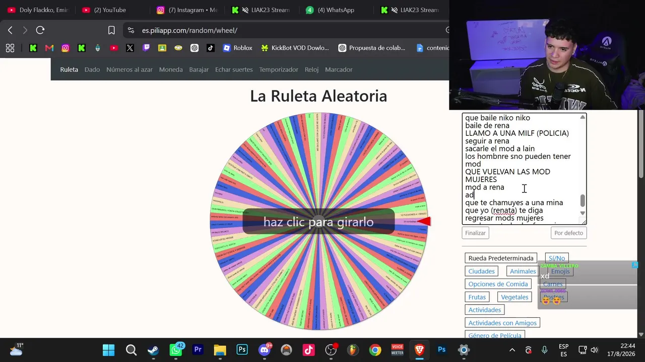
Task: Open Windows Search from the taskbar
Action: (x=131, y=350)
